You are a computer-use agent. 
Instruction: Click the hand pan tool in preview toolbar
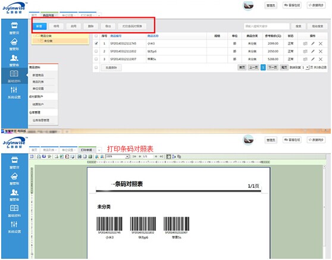click(x=168, y=156)
